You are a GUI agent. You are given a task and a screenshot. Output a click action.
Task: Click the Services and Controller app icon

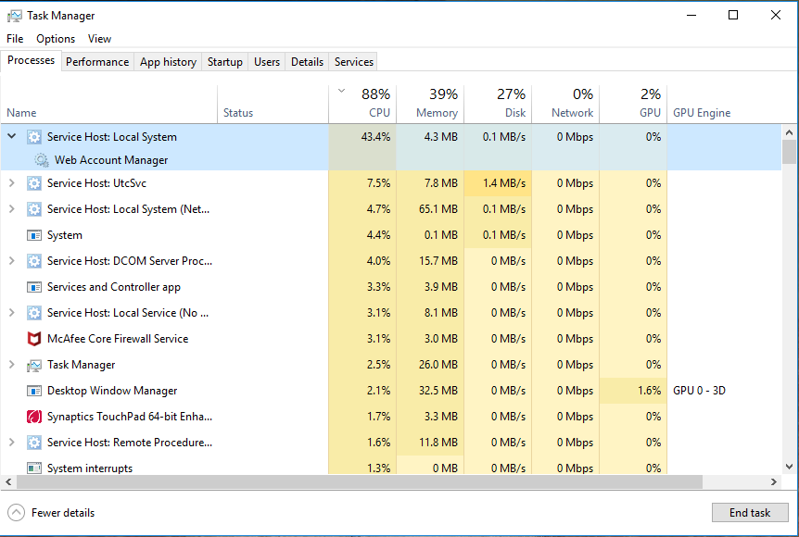34,287
